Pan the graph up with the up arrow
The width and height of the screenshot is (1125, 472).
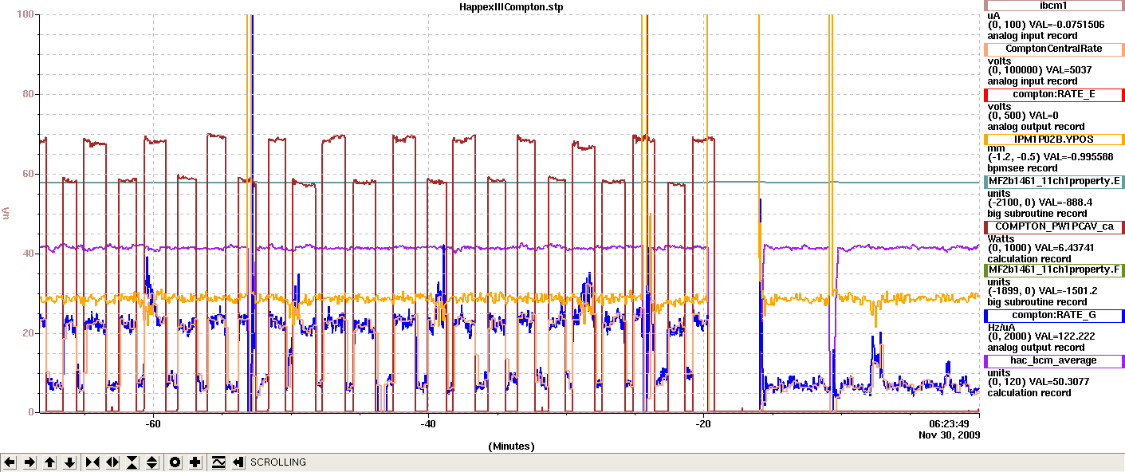(49, 462)
